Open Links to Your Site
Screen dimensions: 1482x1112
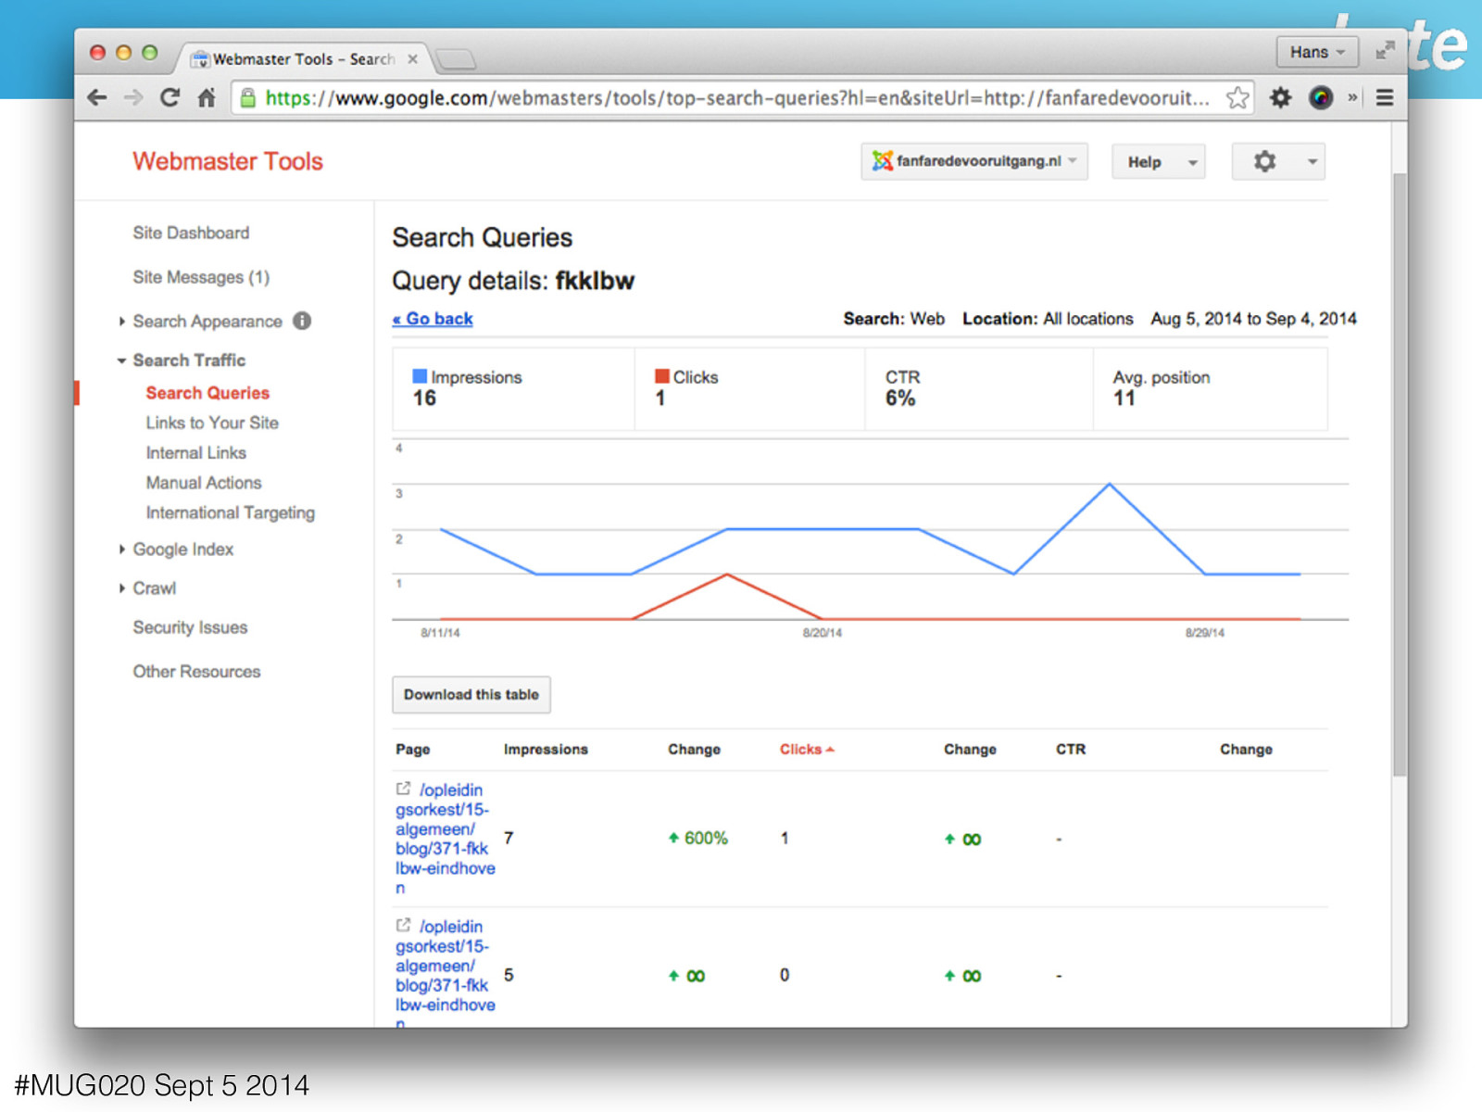[212, 423]
